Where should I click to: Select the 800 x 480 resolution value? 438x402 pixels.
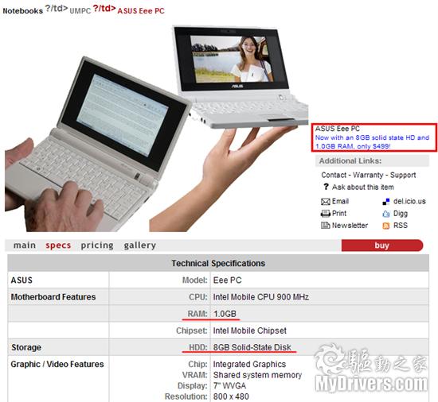coord(231,396)
